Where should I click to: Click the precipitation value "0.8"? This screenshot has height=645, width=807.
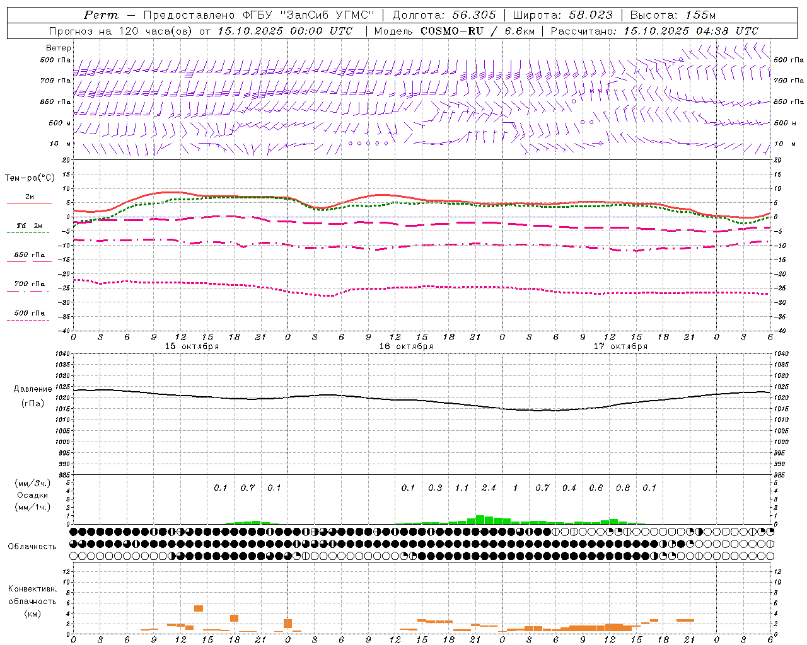[623, 488]
